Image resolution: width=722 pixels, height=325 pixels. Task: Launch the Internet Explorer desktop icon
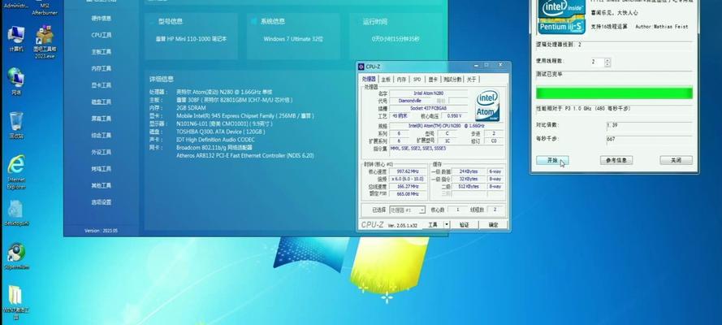(x=16, y=172)
